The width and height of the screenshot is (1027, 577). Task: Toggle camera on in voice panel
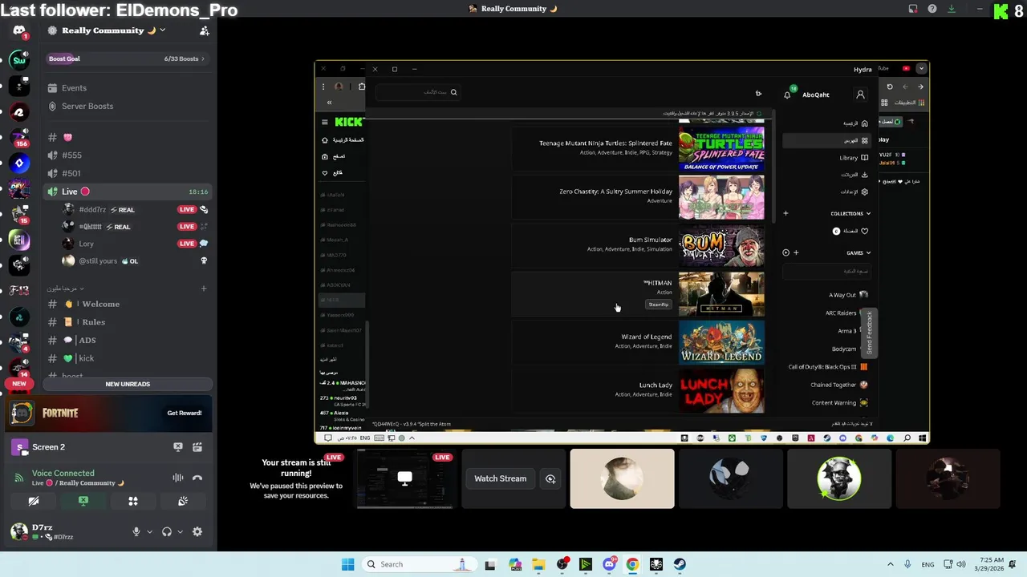pyautogui.click(x=34, y=501)
